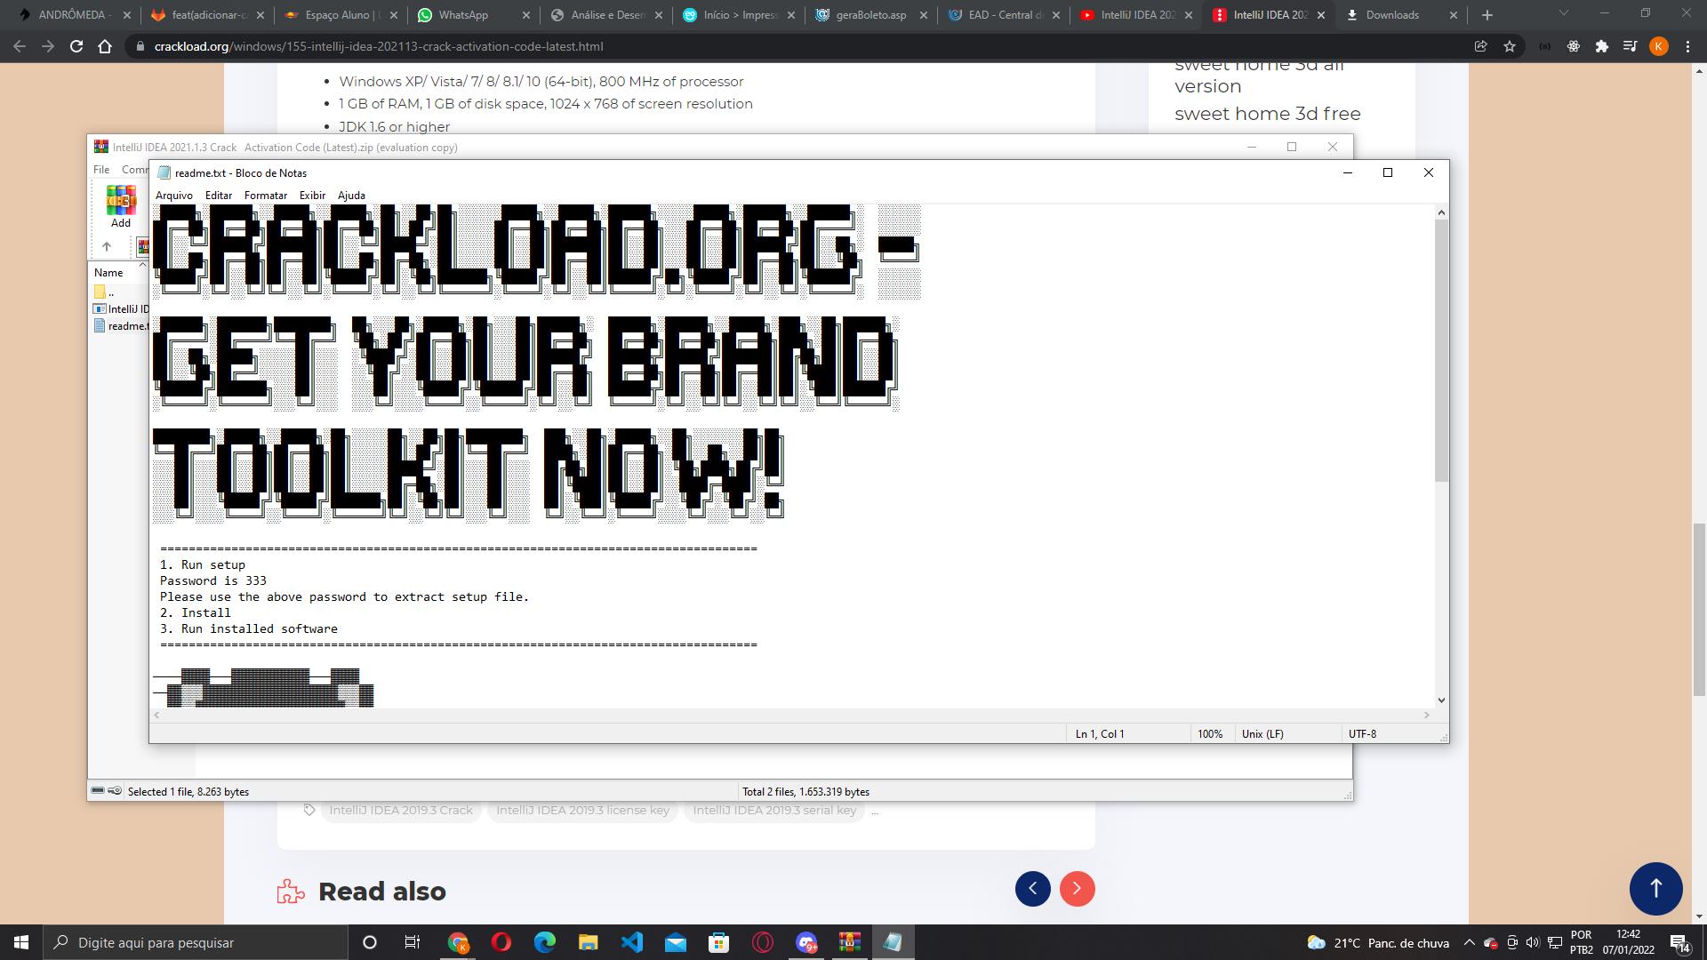Click the blue previous-article arrow
The width and height of the screenshot is (1707, 960).
pos(1032,888)
